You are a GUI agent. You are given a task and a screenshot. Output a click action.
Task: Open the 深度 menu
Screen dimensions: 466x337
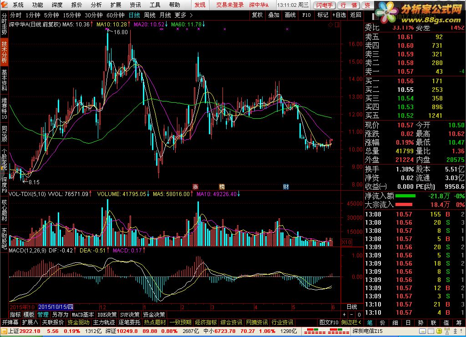coord(57,5)
